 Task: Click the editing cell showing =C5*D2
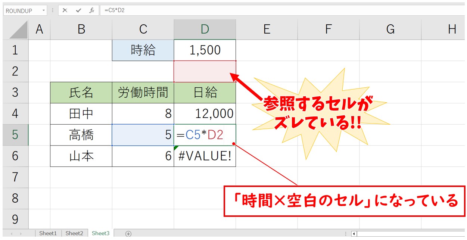(x=205, y=135)
